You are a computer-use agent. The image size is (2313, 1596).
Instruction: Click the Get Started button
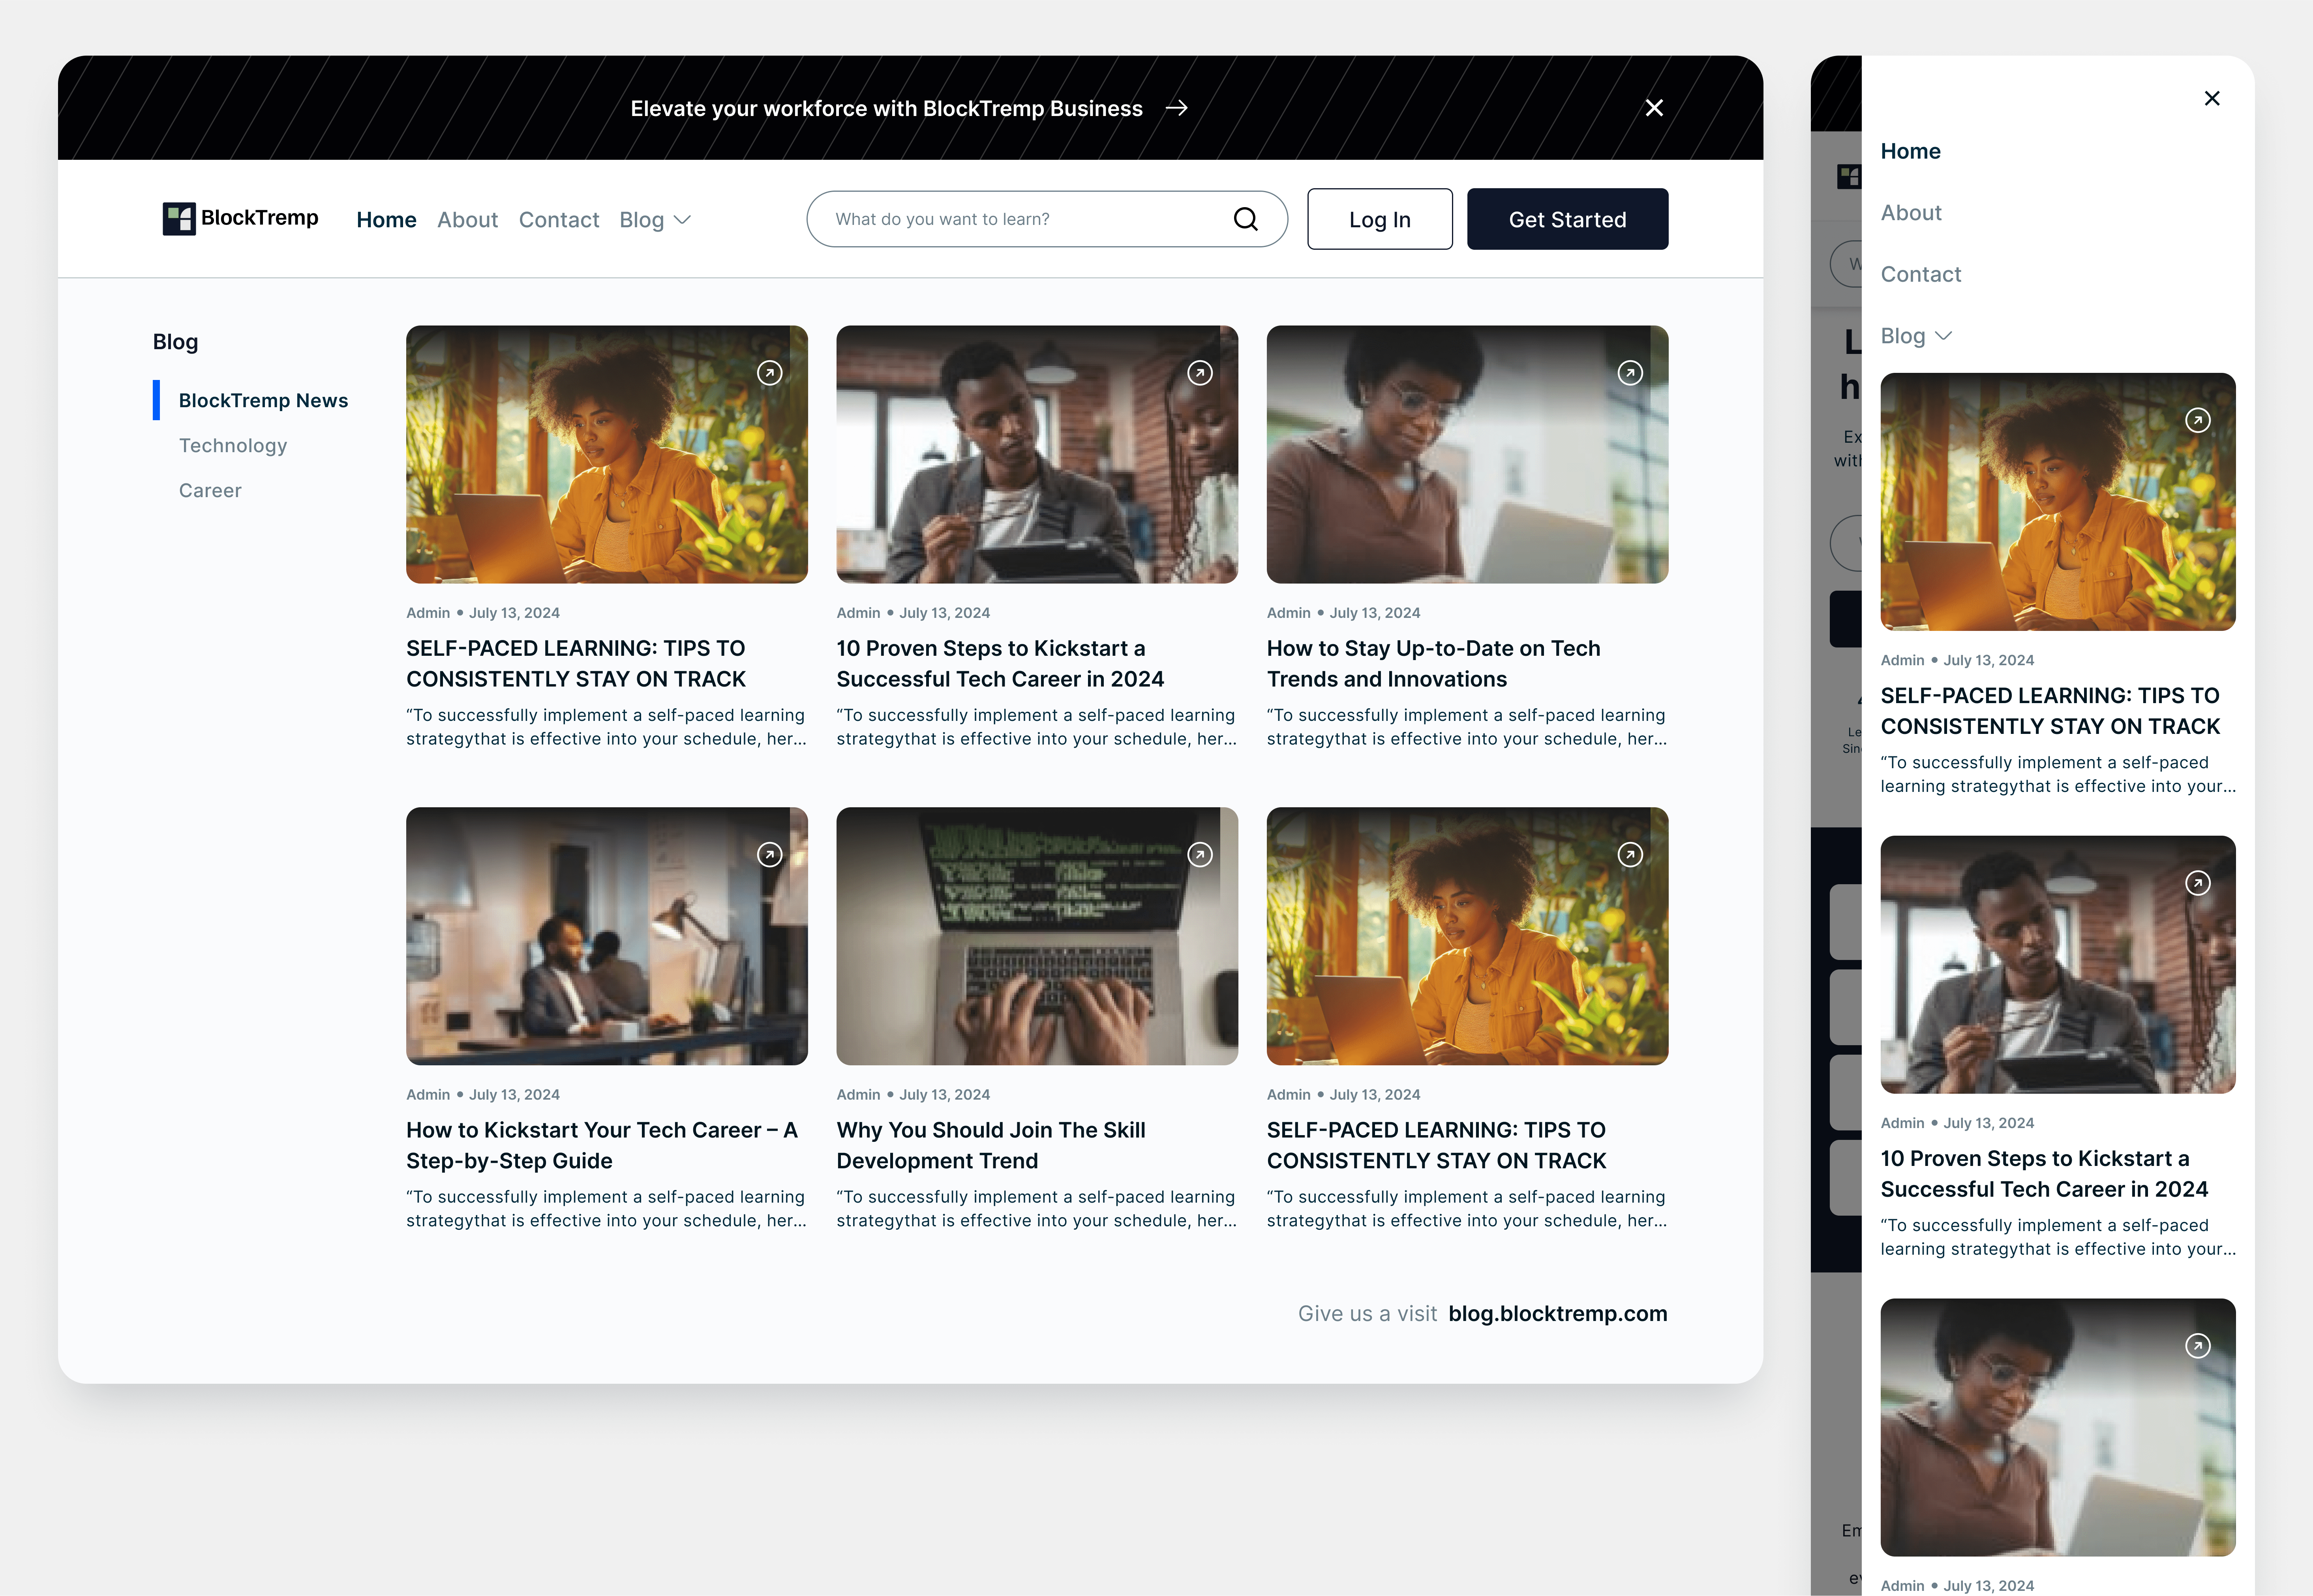pyautogui.click(x=1567, y=219)
